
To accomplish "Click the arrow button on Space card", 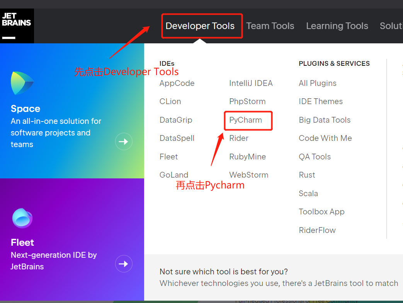I will [x=124, y=141].
